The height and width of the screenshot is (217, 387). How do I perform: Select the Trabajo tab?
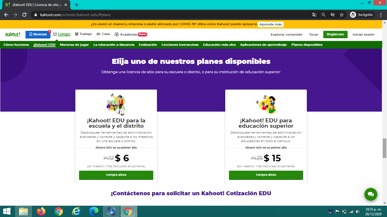coord(83,34)
